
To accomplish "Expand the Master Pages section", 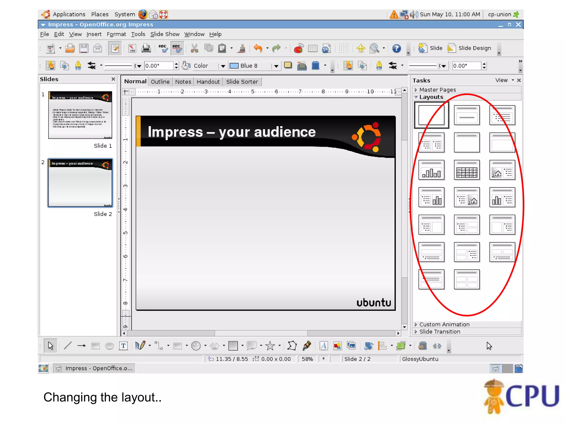I will pos(467,90).
